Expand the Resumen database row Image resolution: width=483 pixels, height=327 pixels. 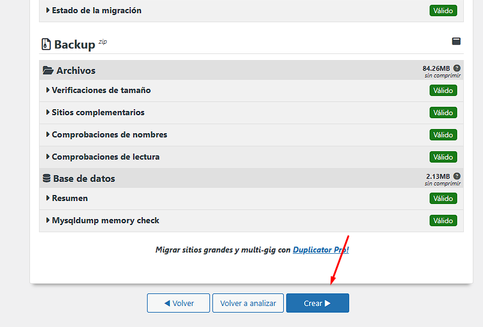click(70, 198)
